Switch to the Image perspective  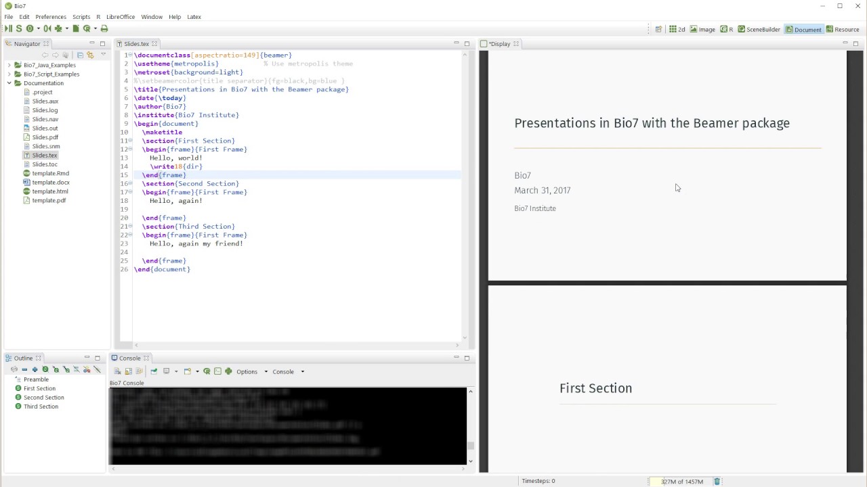click(702, 29)
